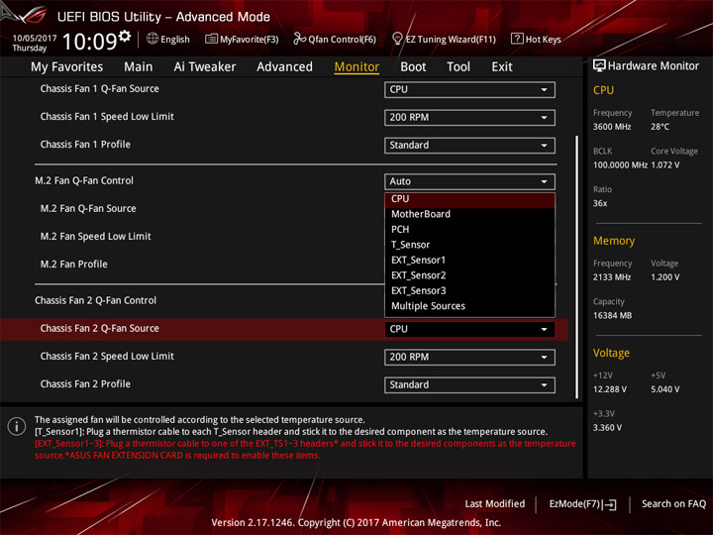Switch to Main tab
The image size is (713, 535).
(139, 67)
